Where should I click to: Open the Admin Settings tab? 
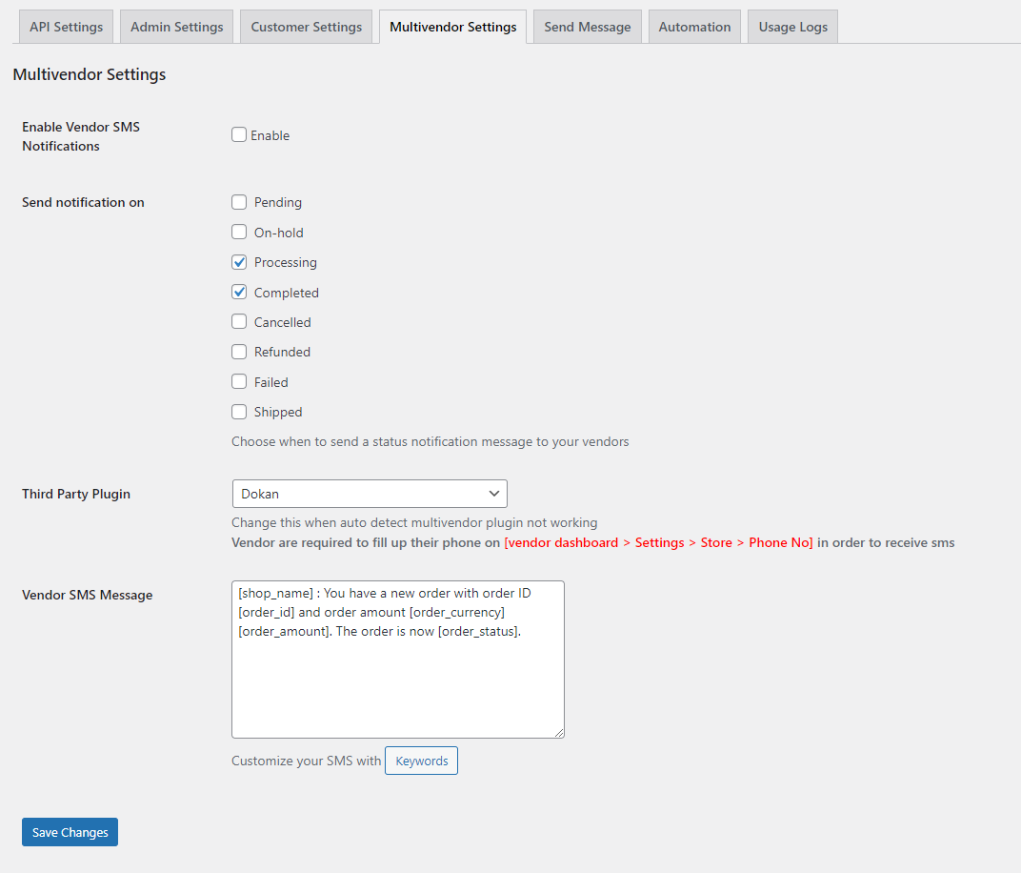tap(176, 27)
